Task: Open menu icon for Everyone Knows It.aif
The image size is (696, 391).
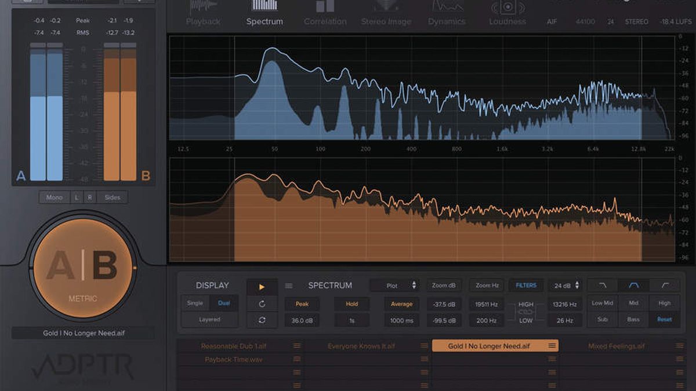Action: pyautogui.click(x=424, y=346)
